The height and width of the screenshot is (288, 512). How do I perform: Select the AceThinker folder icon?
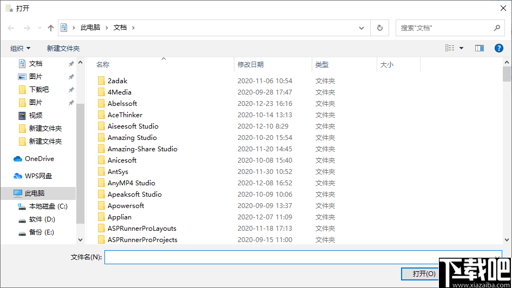tap(101, 115)
